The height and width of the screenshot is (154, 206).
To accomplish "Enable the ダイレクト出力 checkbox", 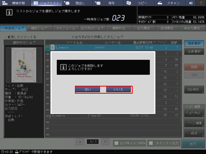I will 151,143.
